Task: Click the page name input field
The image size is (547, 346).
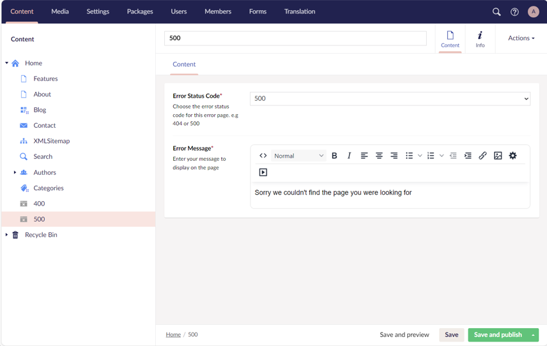Action: coord(295,38)
